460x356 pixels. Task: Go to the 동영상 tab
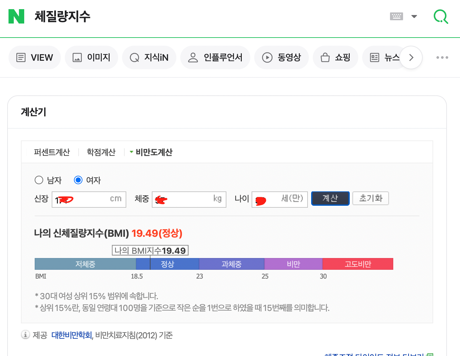pyautogui.click(x=281, y=57)
